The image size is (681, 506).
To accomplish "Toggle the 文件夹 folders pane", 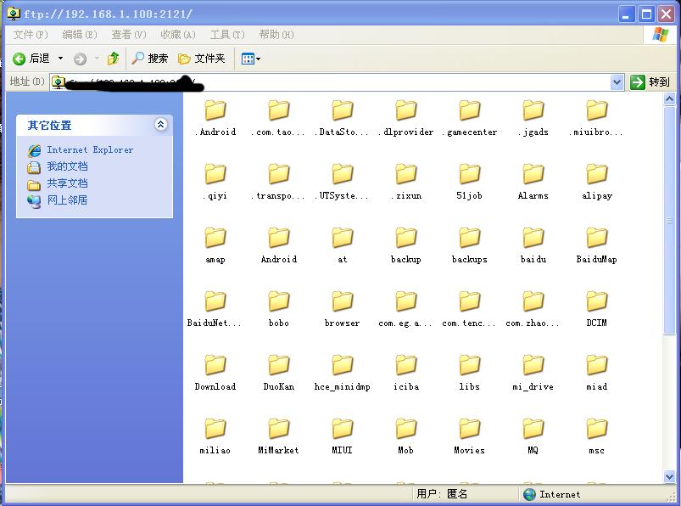I will (202, 59).
